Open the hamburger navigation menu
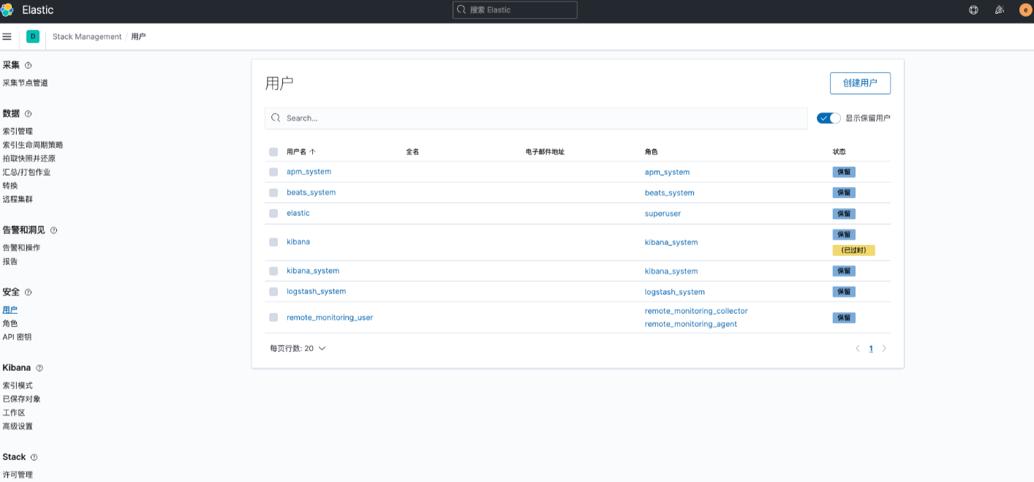Image resolution: width=1034 pixels, height=482 pixels. pos(7,37)
